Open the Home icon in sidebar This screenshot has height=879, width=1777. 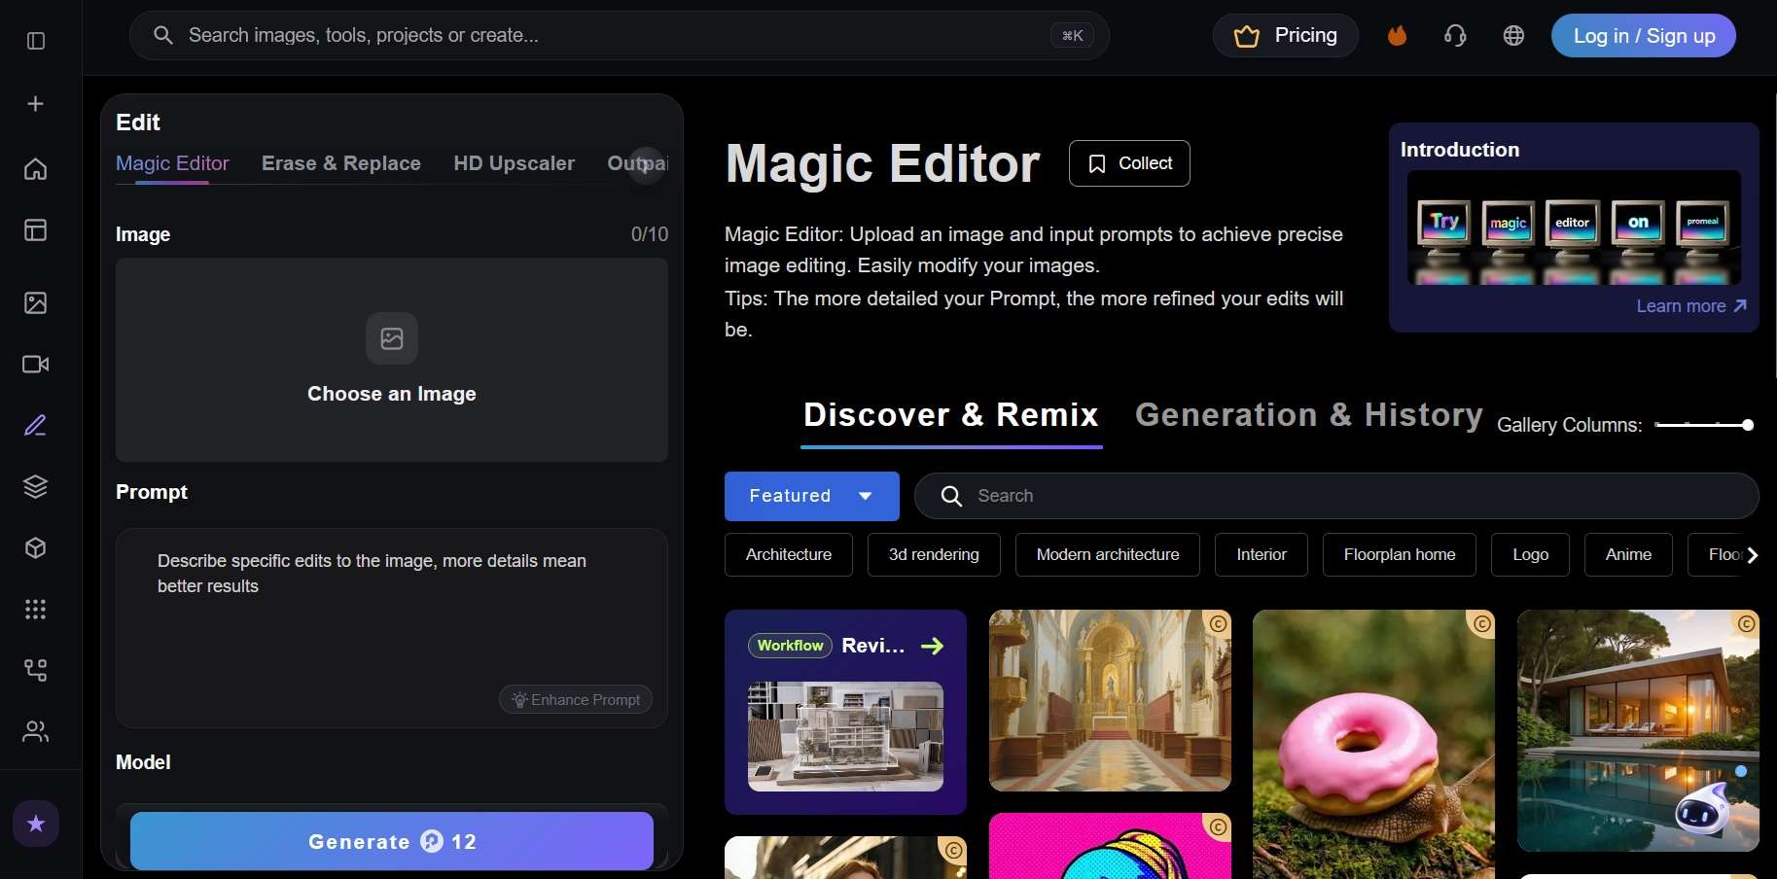tap(36, 169)
